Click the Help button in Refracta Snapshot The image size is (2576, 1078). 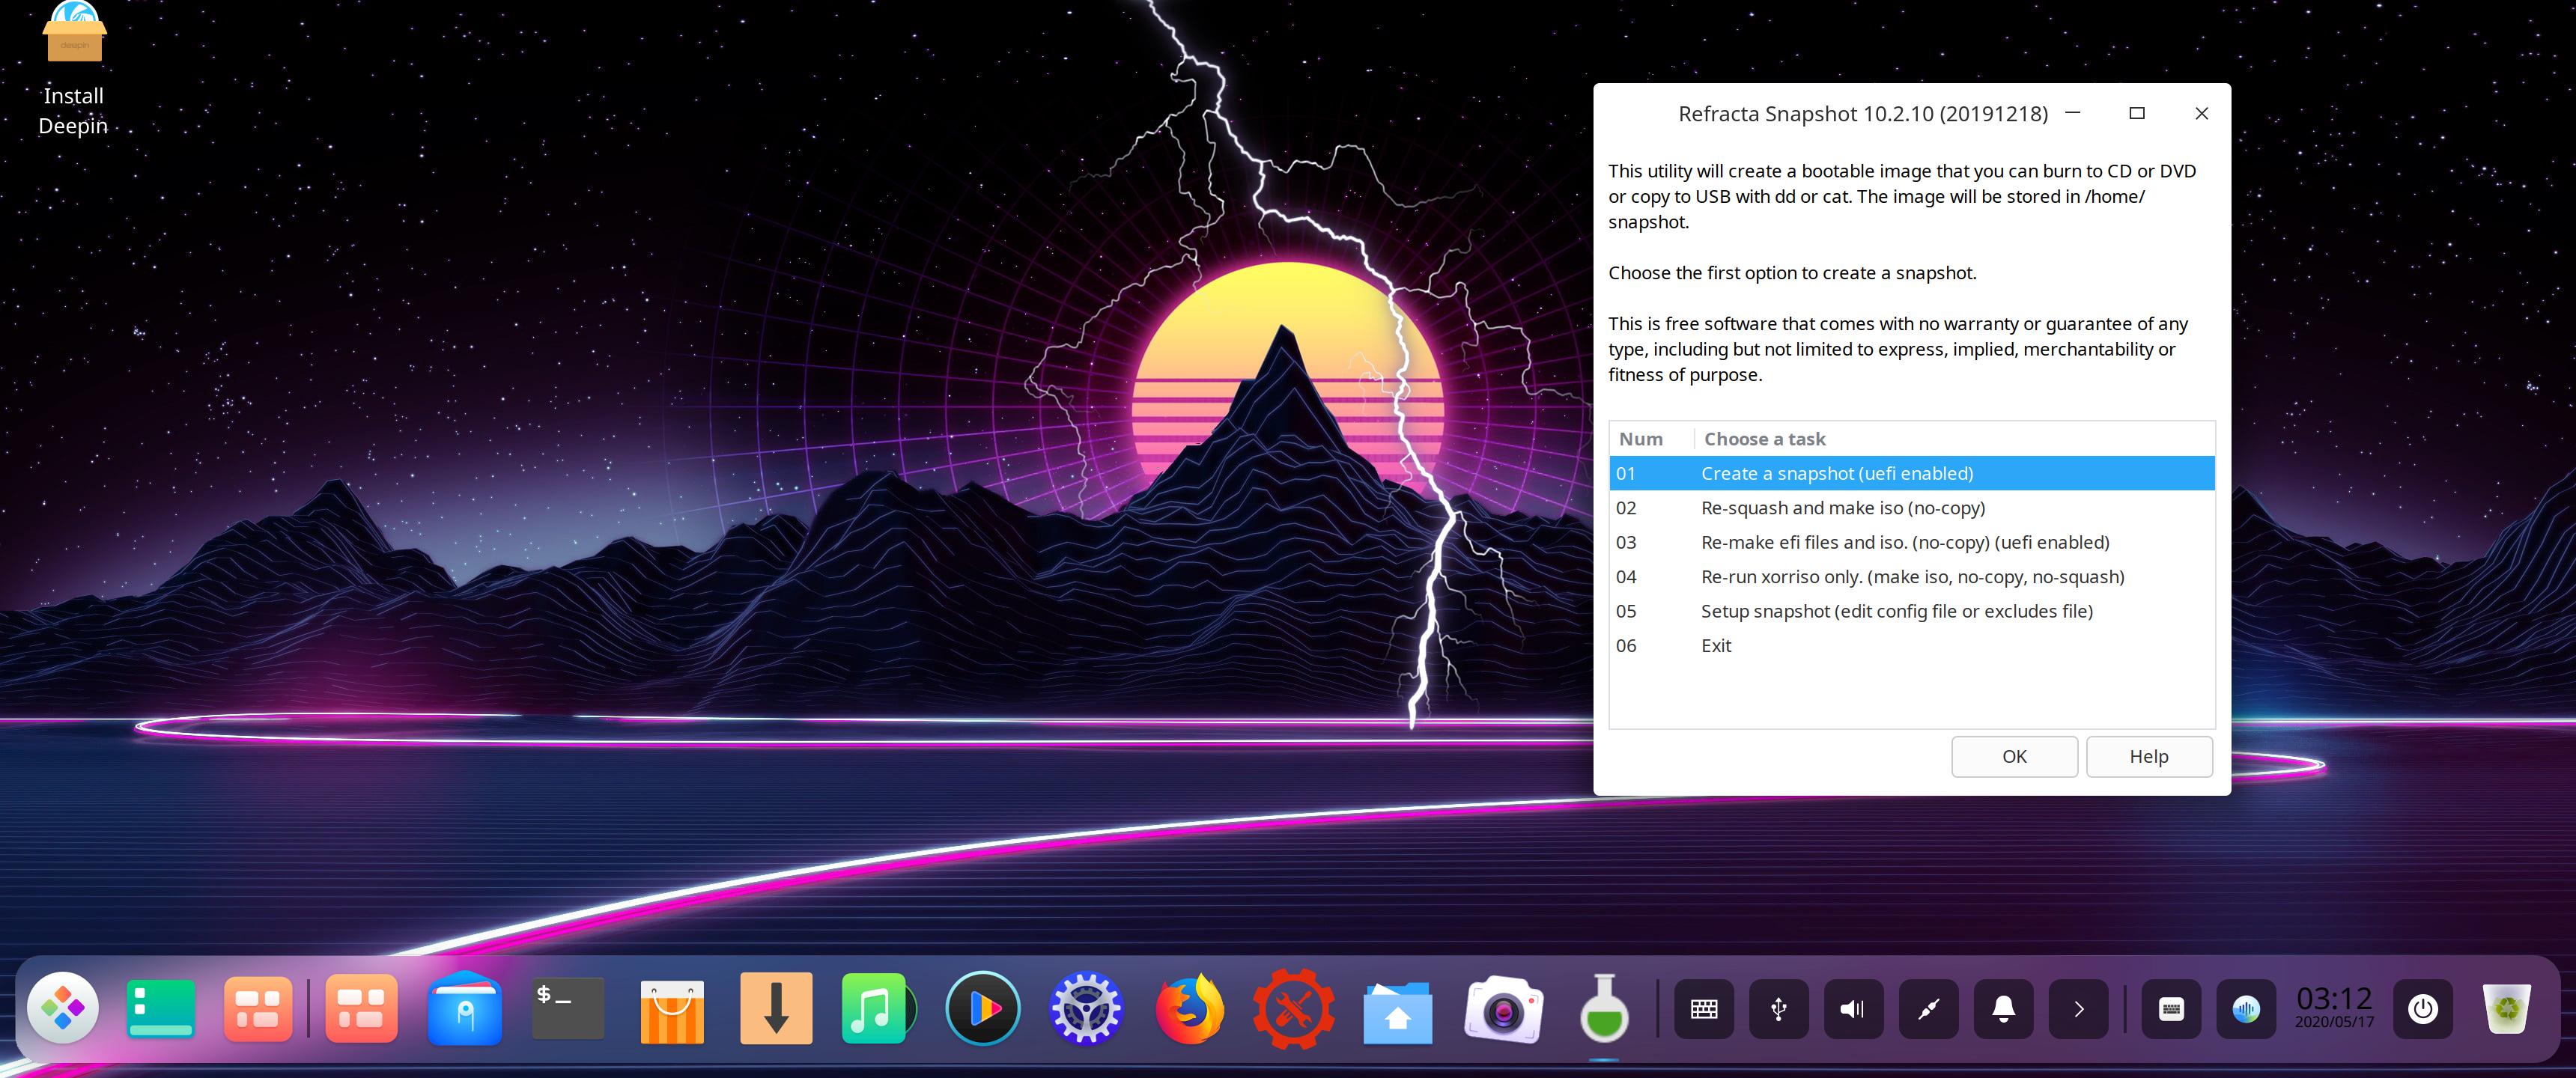2149,756
